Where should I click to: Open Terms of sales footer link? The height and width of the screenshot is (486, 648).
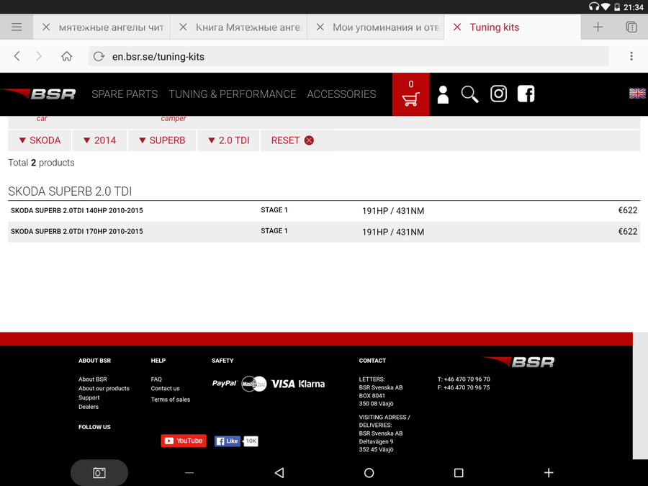(170, 400)
